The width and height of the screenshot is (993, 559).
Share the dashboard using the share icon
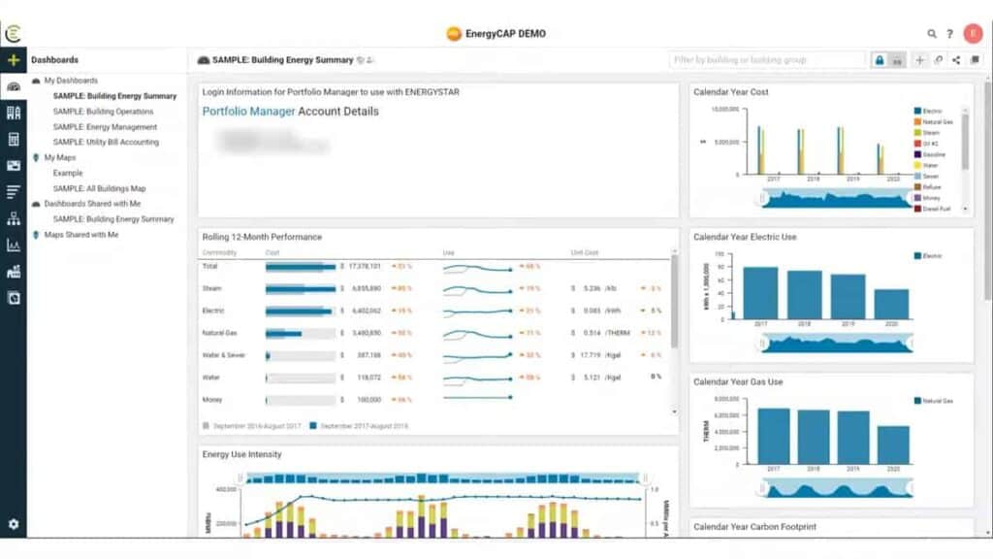pos(956,59)
